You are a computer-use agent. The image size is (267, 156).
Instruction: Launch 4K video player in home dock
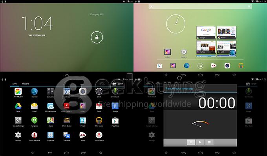click(214, 65)
